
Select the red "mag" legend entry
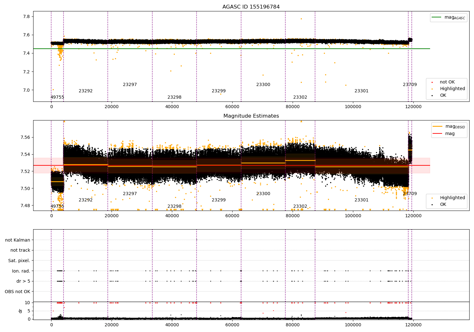444,134
